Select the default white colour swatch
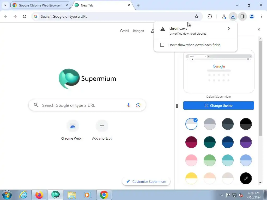The width and height of the screenshot is (267, 200). coord(191,124)
